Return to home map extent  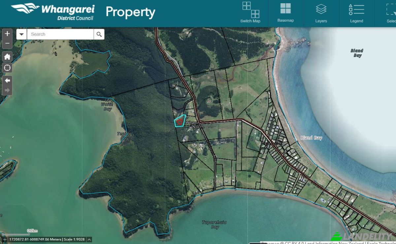[7, 57]
